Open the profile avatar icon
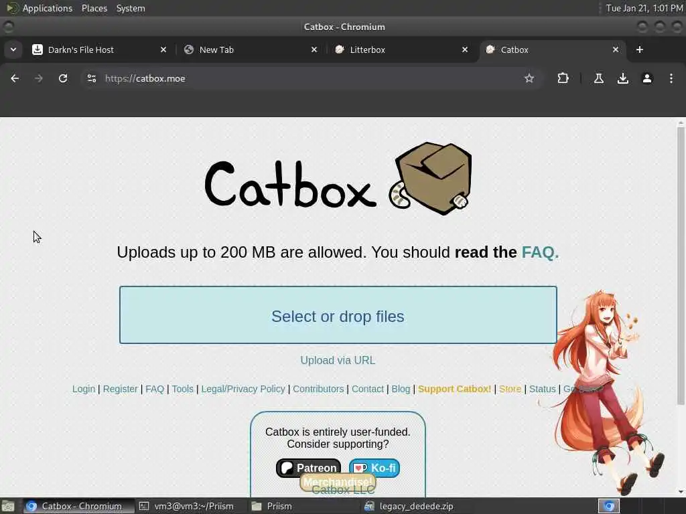This screenshot has width=686, height=514. click(646, 78)
